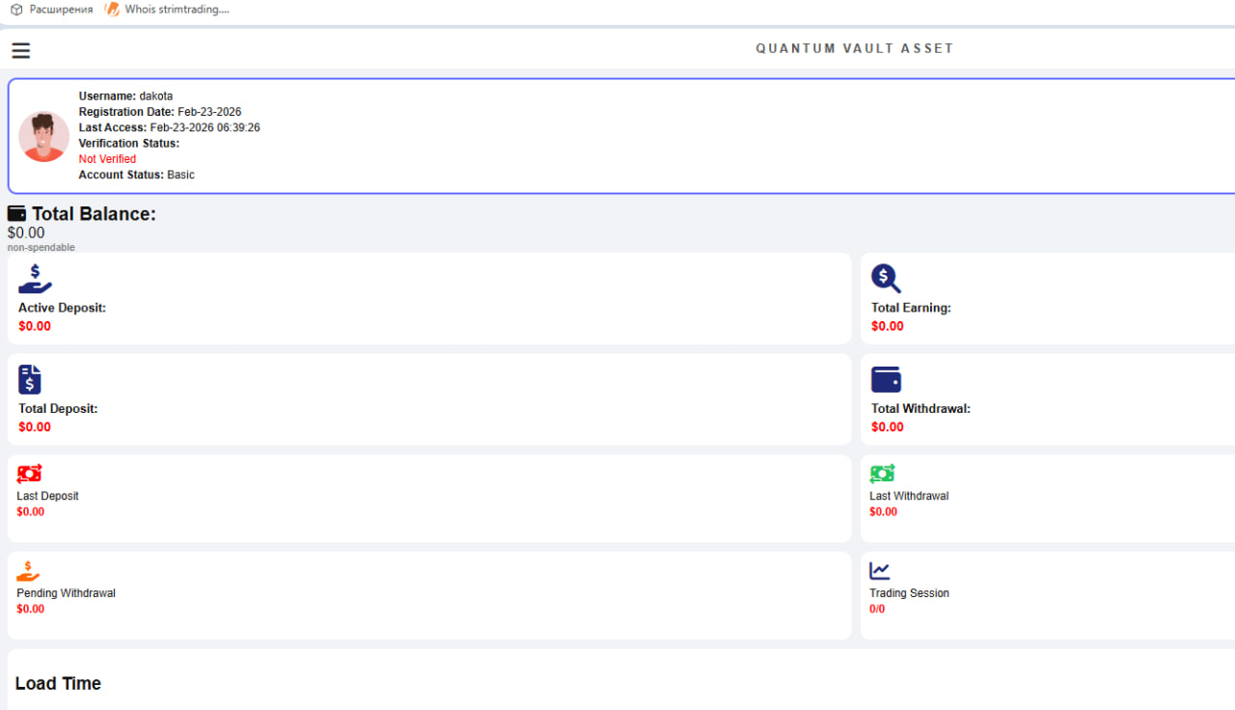Click the Load Time heading
Screen dimensions: 1235x710
tap(58, 683)
